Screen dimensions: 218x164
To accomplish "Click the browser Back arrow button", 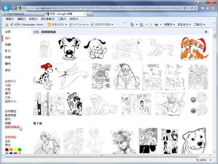I will pos(6,8).
